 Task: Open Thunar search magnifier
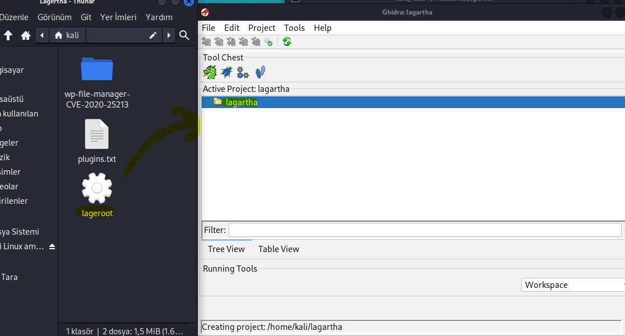184,35
